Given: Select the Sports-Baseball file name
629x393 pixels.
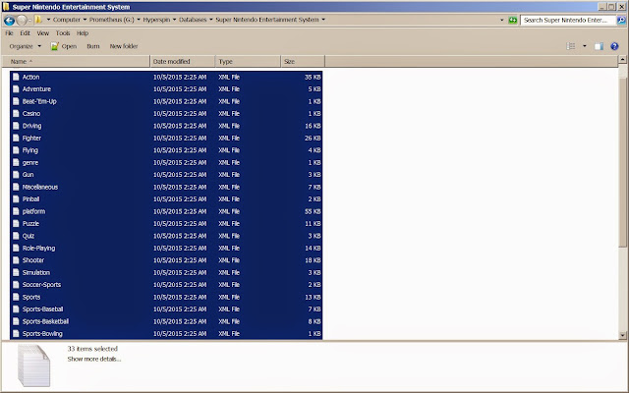Looking at the screenshot, I should point(42,309).
